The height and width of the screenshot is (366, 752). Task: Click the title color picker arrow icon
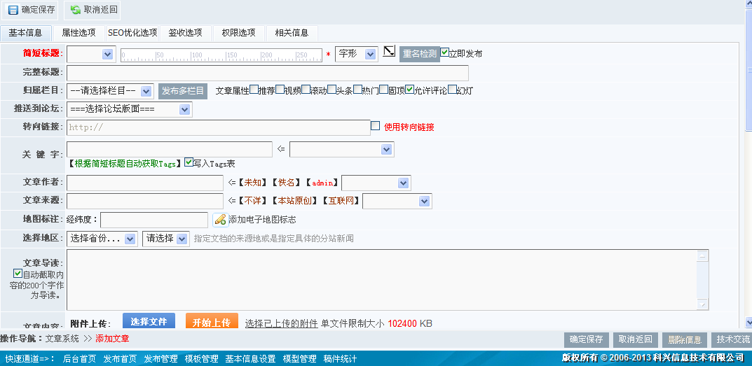(389, 51)
